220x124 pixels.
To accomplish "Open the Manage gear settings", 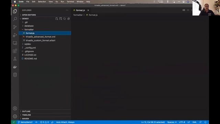I will coord(15,116).
